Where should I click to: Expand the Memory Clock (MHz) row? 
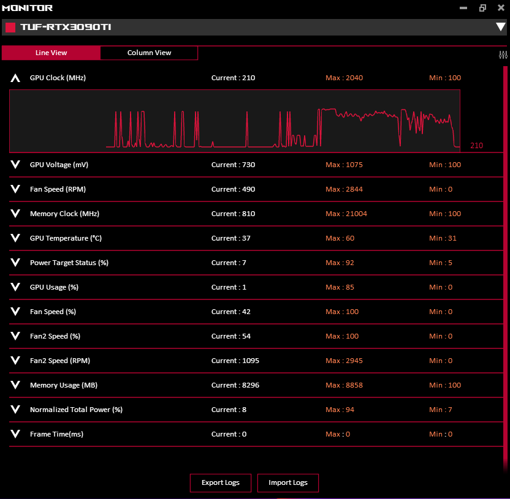coord(16,214)
